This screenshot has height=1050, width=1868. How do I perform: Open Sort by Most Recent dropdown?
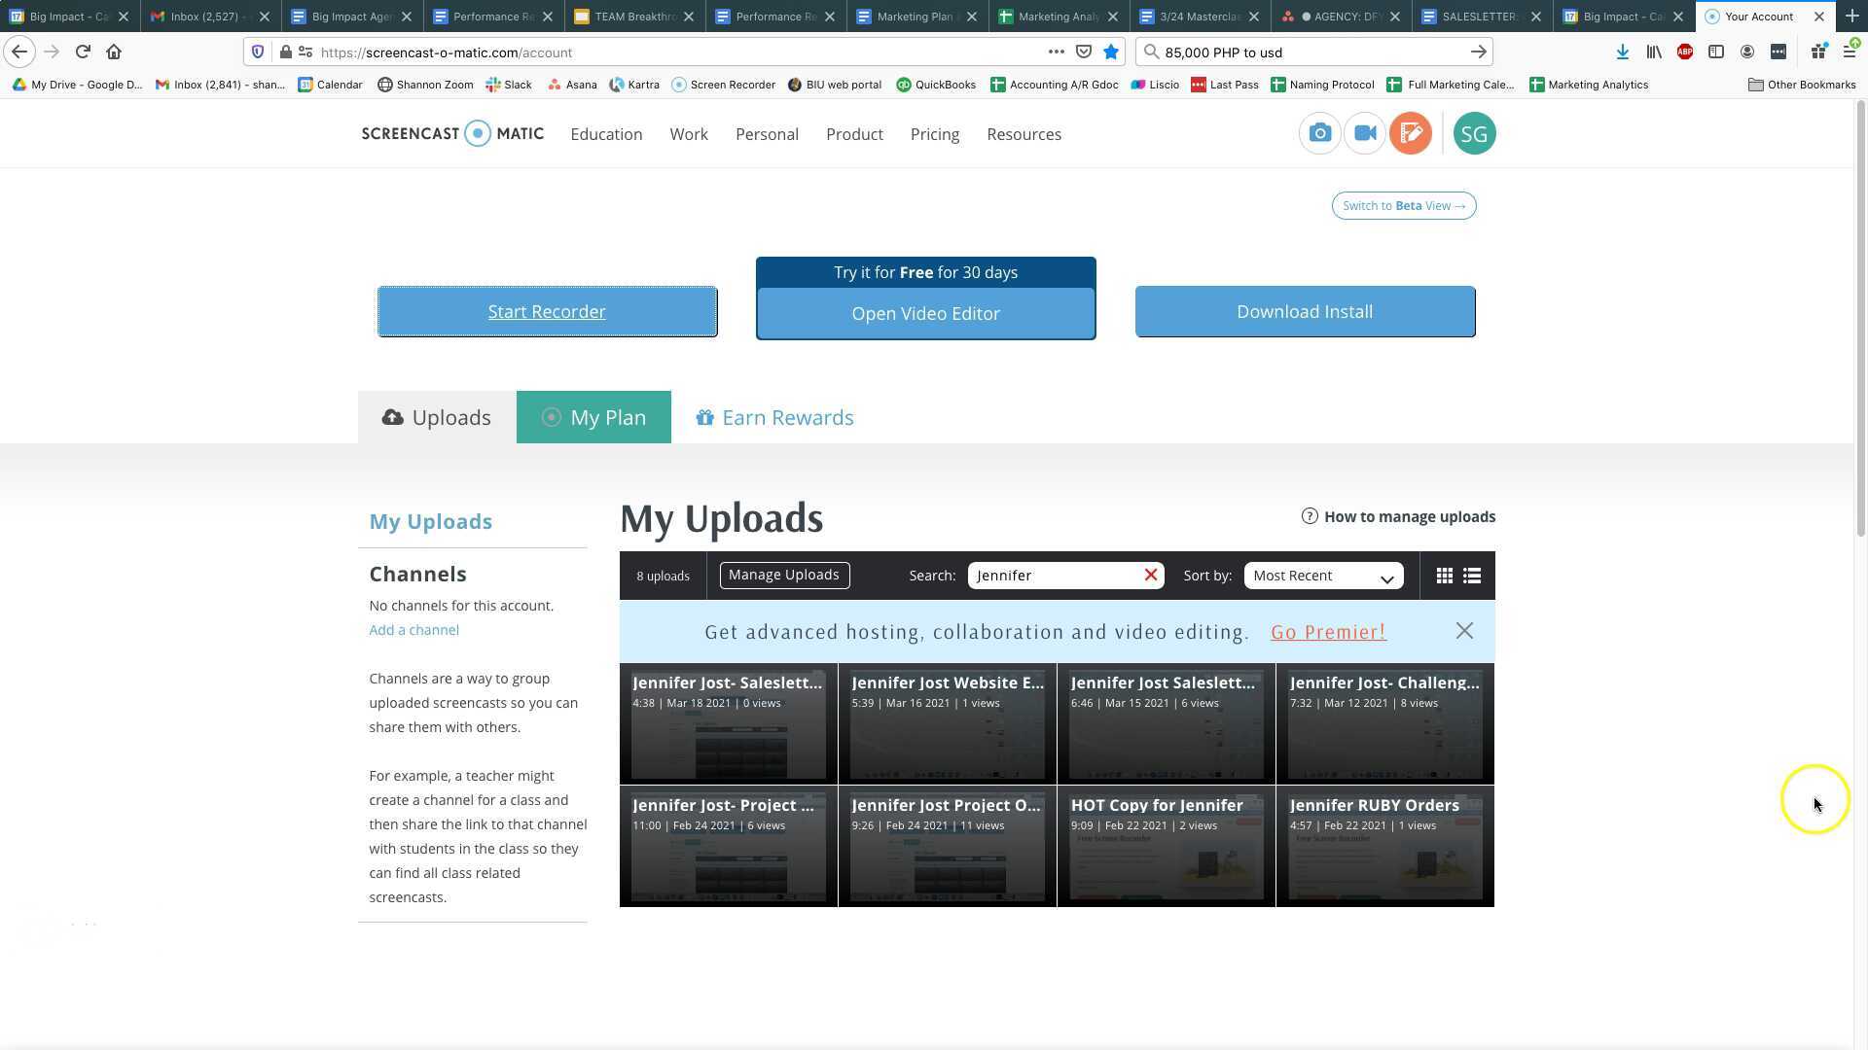pos(1323,576)
